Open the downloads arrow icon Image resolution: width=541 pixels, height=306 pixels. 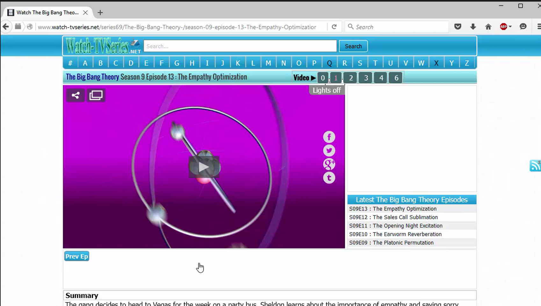[x=473, y=27]
